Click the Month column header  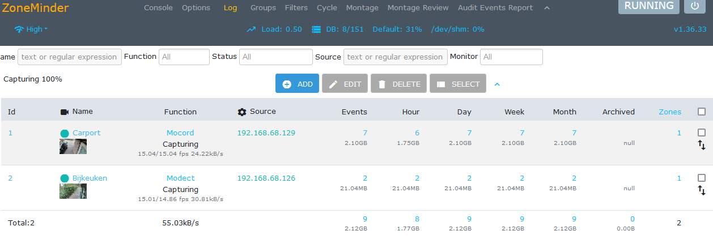click(x=565, y=112)
